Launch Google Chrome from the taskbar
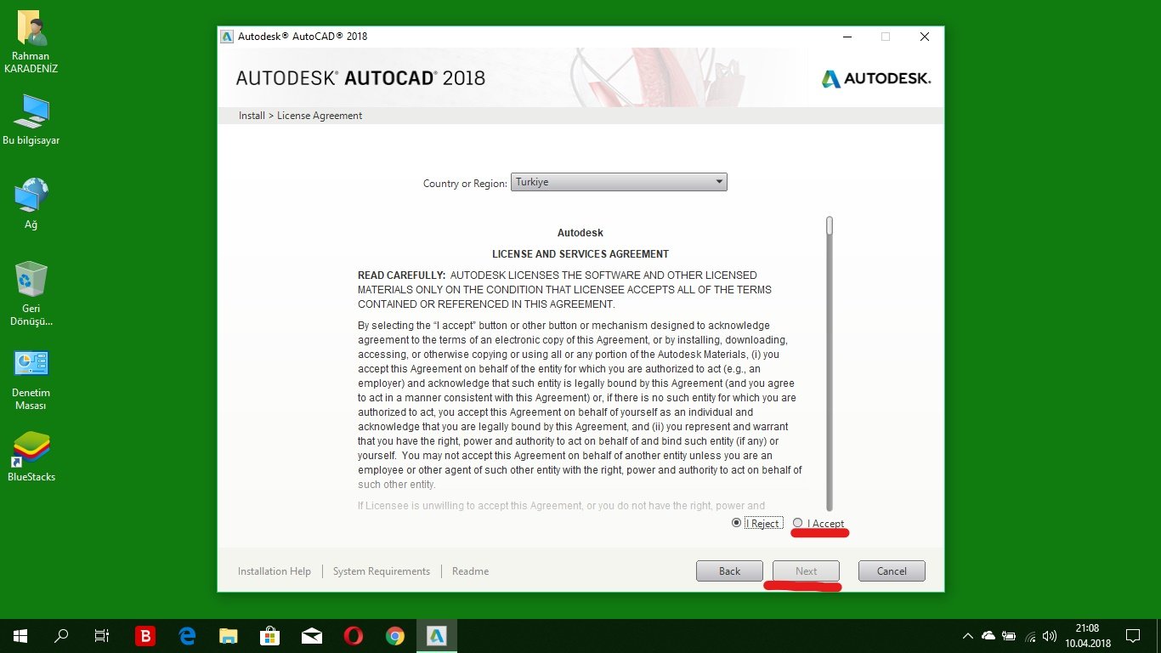 click(x=395, y=636)
